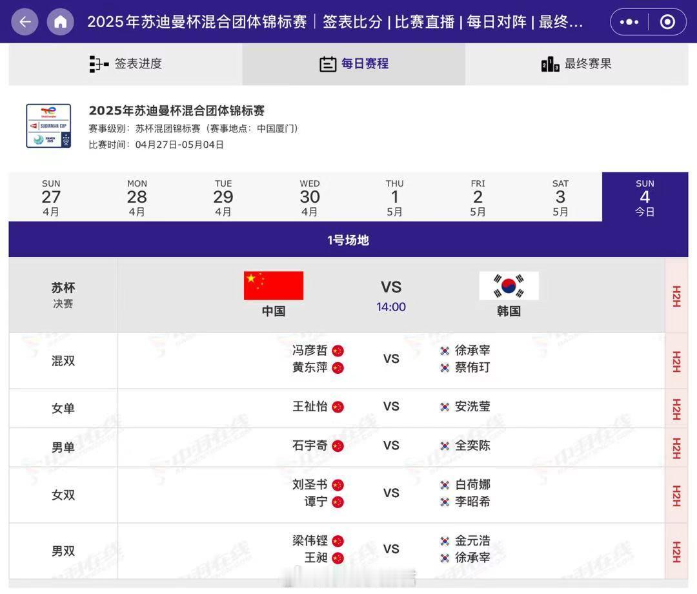Tap the circular close-target icon
The image size is (697, 594).
[667, 21]
